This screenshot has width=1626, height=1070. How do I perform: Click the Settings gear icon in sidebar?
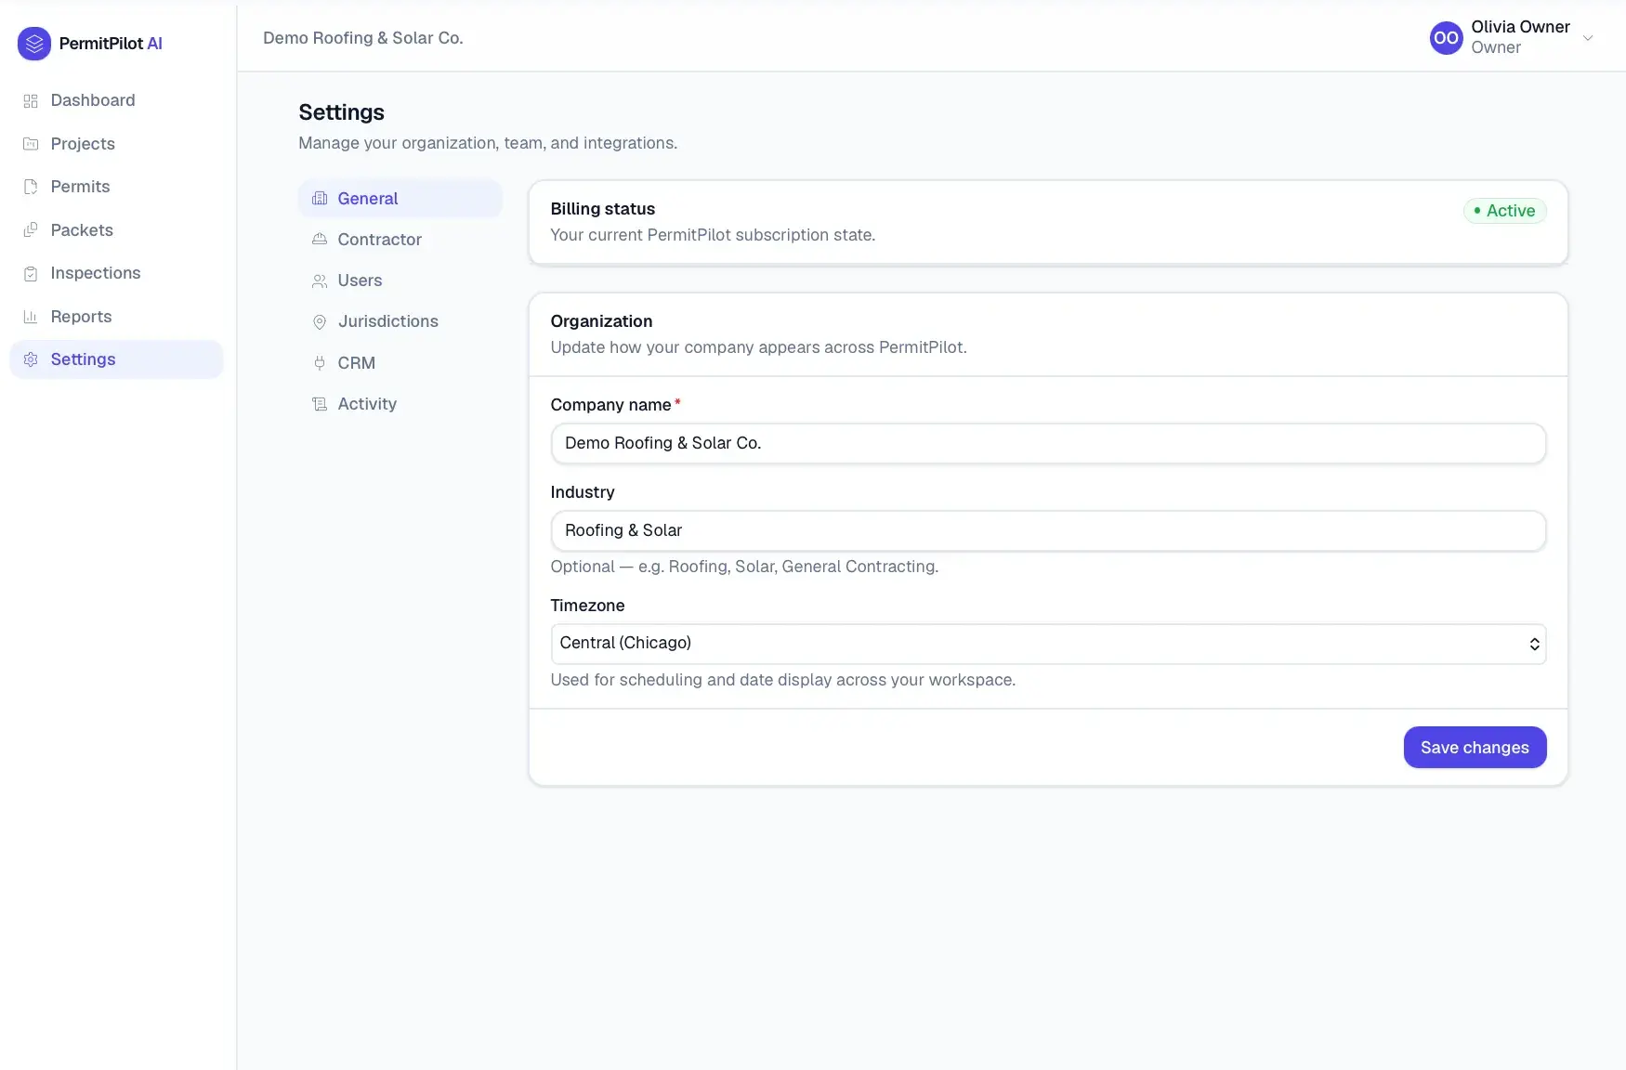pyautogui.click(x=31, y=359)
